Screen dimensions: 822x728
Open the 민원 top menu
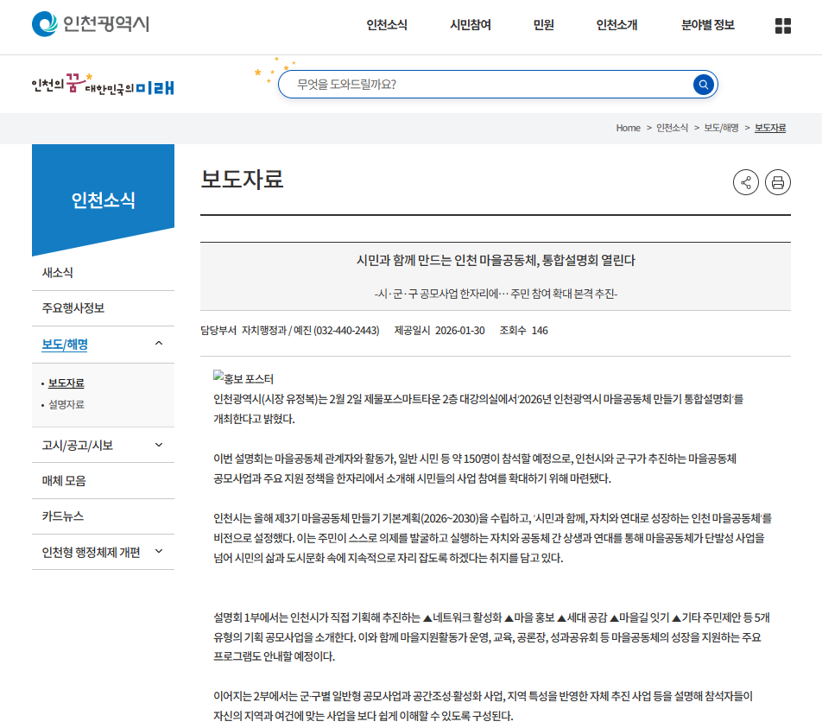click(543, 25)
